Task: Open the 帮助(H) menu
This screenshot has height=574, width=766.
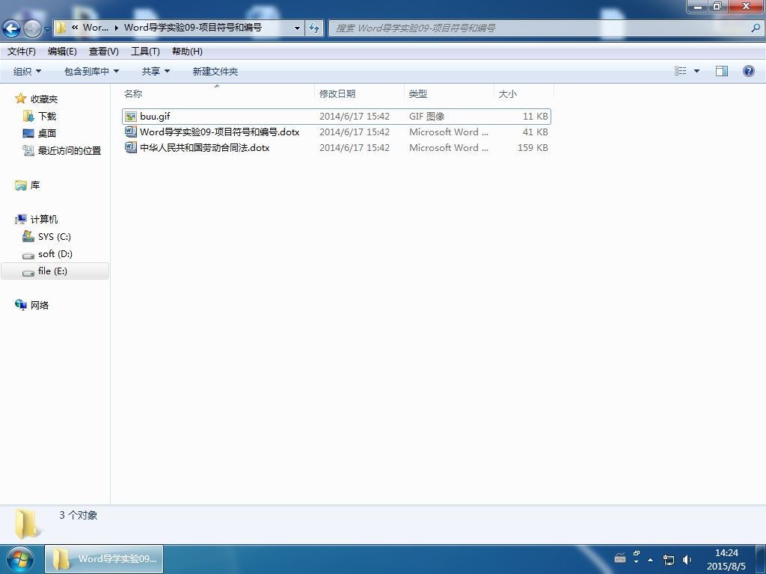Action: [x=187, y=52]
